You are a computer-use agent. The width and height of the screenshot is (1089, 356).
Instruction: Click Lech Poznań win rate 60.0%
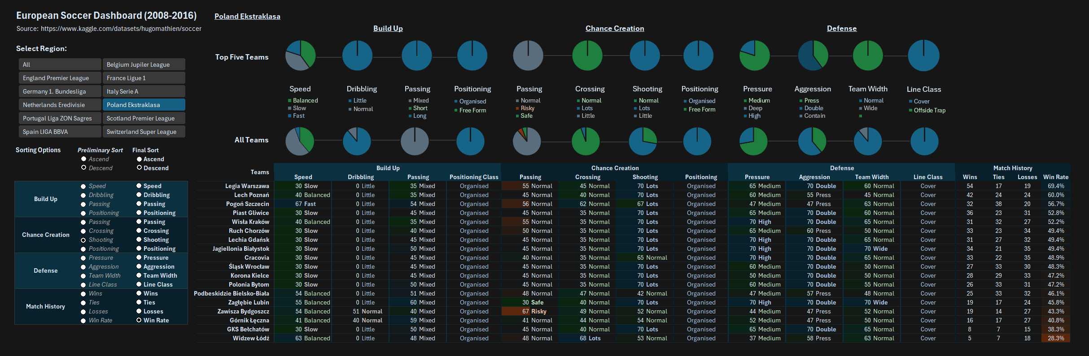pos(1056,195)
